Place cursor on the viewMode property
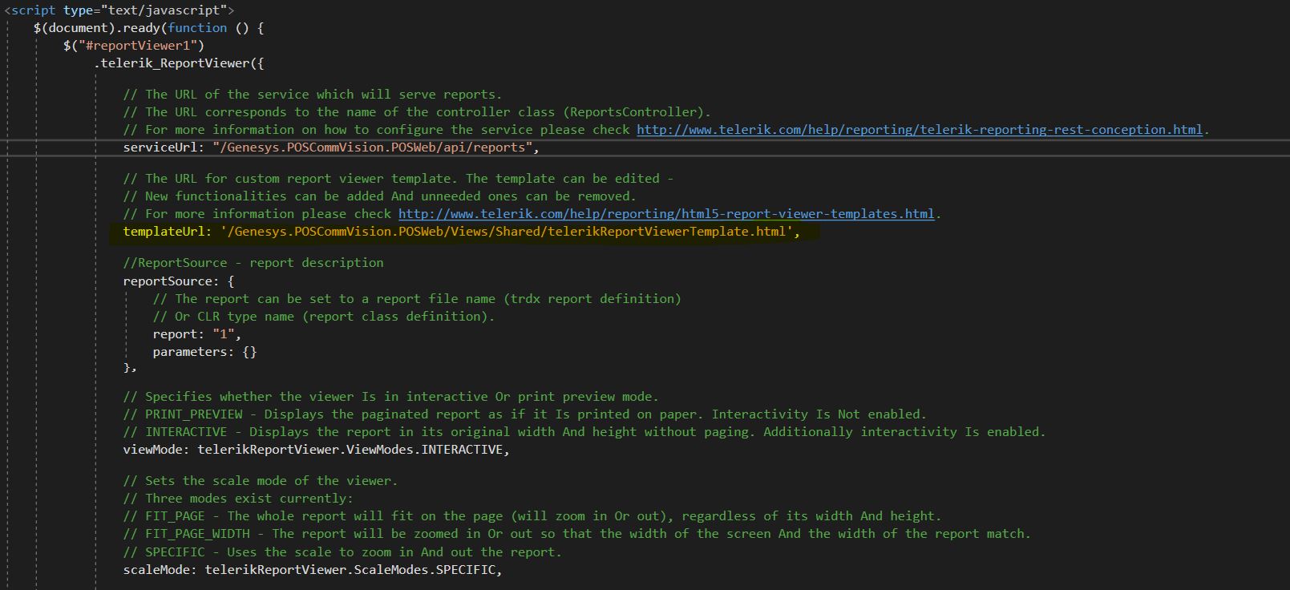Screen dimensions: 1290x590 [x=156, y=450]
